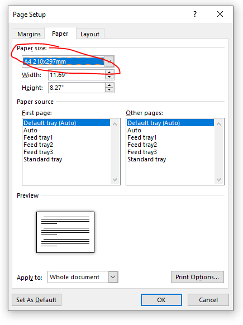Choose Auto in First page list
Screen dimensions: 243x325
coord(30,130)
